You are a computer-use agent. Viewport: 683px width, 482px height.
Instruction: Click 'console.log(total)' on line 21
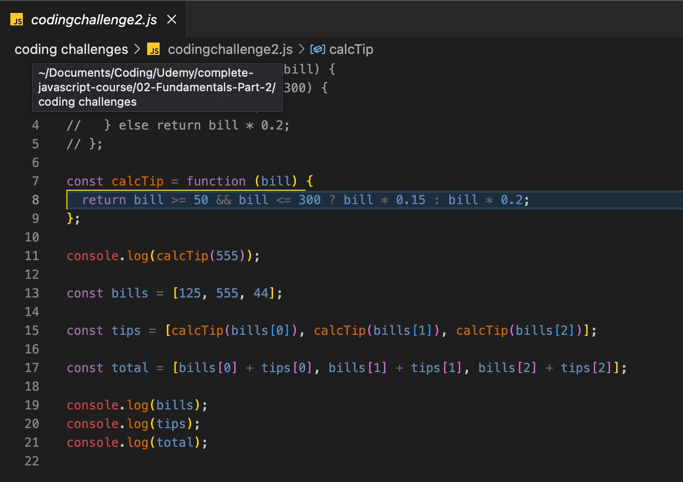click(x=134, y=443)
